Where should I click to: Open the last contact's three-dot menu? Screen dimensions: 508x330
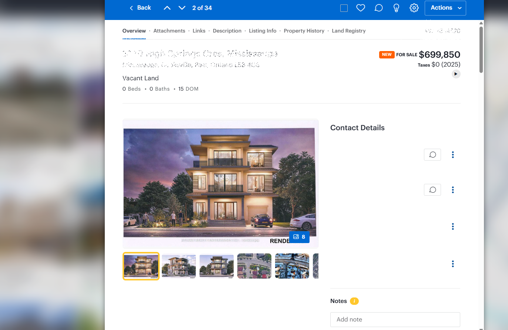tap(453, 264)
